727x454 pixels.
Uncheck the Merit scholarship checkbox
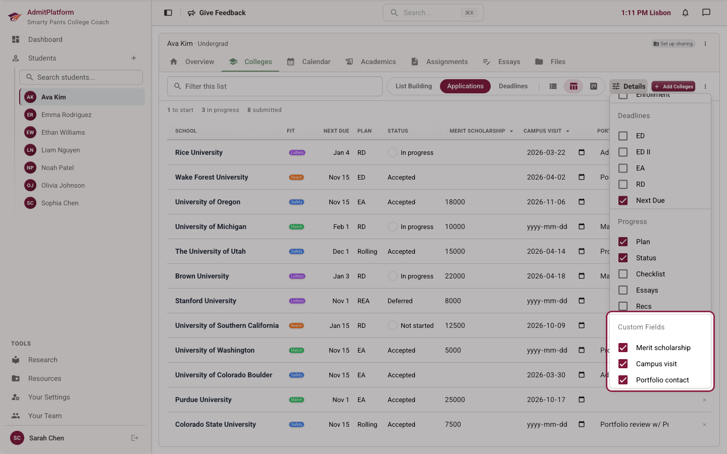point(623,348)
